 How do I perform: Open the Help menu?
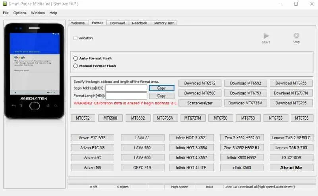click(x=53, y=13)
